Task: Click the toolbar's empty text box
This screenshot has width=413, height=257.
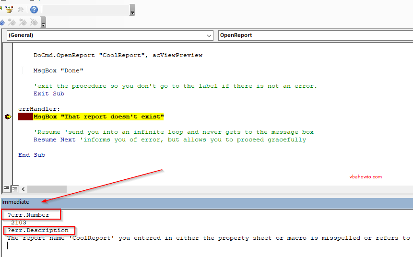Action: 86,10
